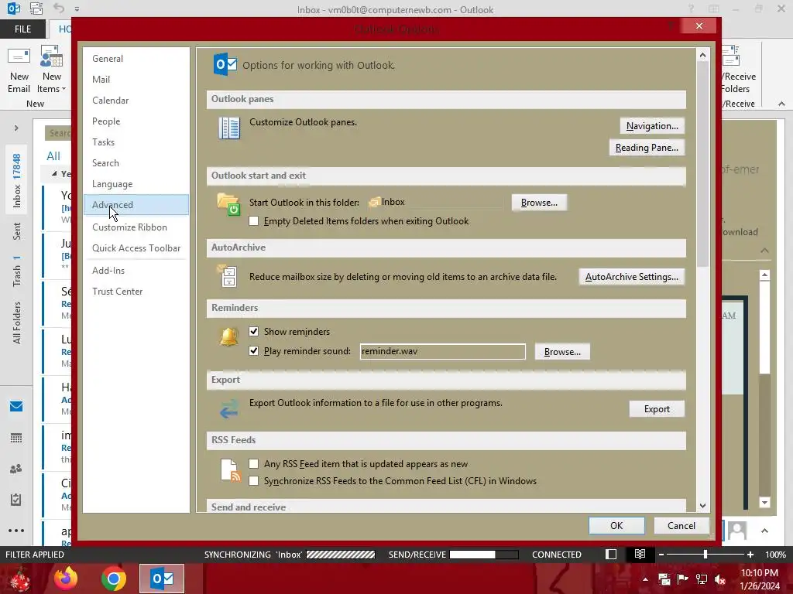Open Quick Access Toolbar options

click(x=136, y=248)
